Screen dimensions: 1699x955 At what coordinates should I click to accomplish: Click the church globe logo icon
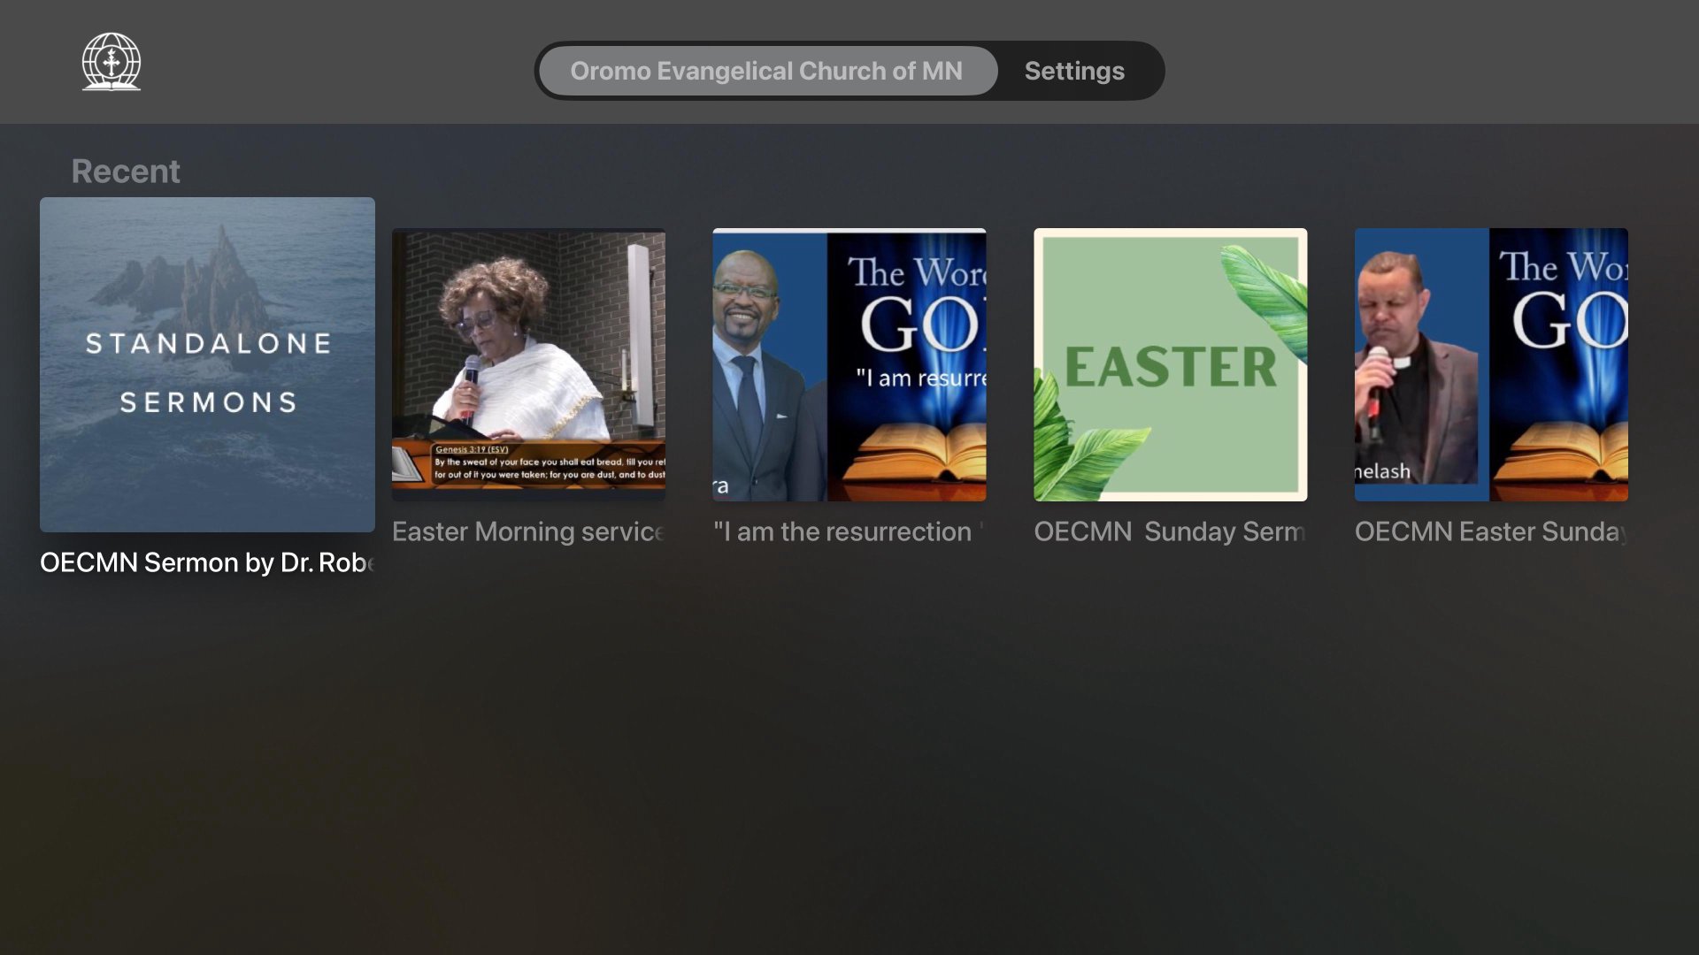click(x=111, y=62)
